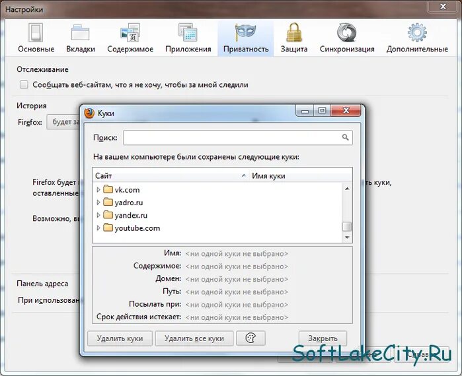
Task: Click the magnifier icon in the Поиск field
Action: [345, 137]
